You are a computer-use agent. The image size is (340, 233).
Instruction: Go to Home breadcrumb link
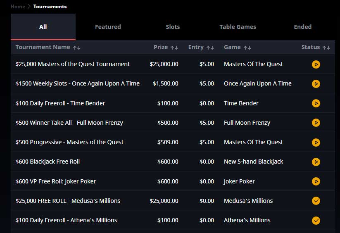tap(18, 7)
